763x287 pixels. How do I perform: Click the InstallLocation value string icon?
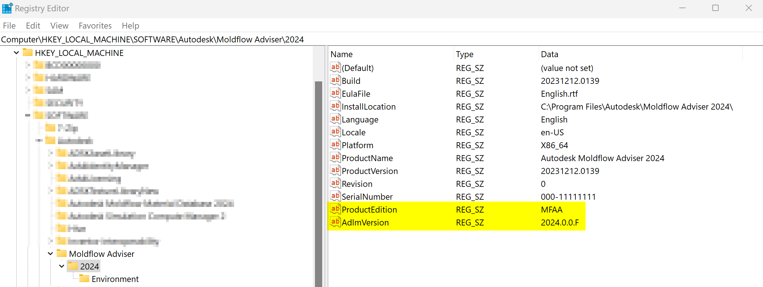tap(335, 106)
